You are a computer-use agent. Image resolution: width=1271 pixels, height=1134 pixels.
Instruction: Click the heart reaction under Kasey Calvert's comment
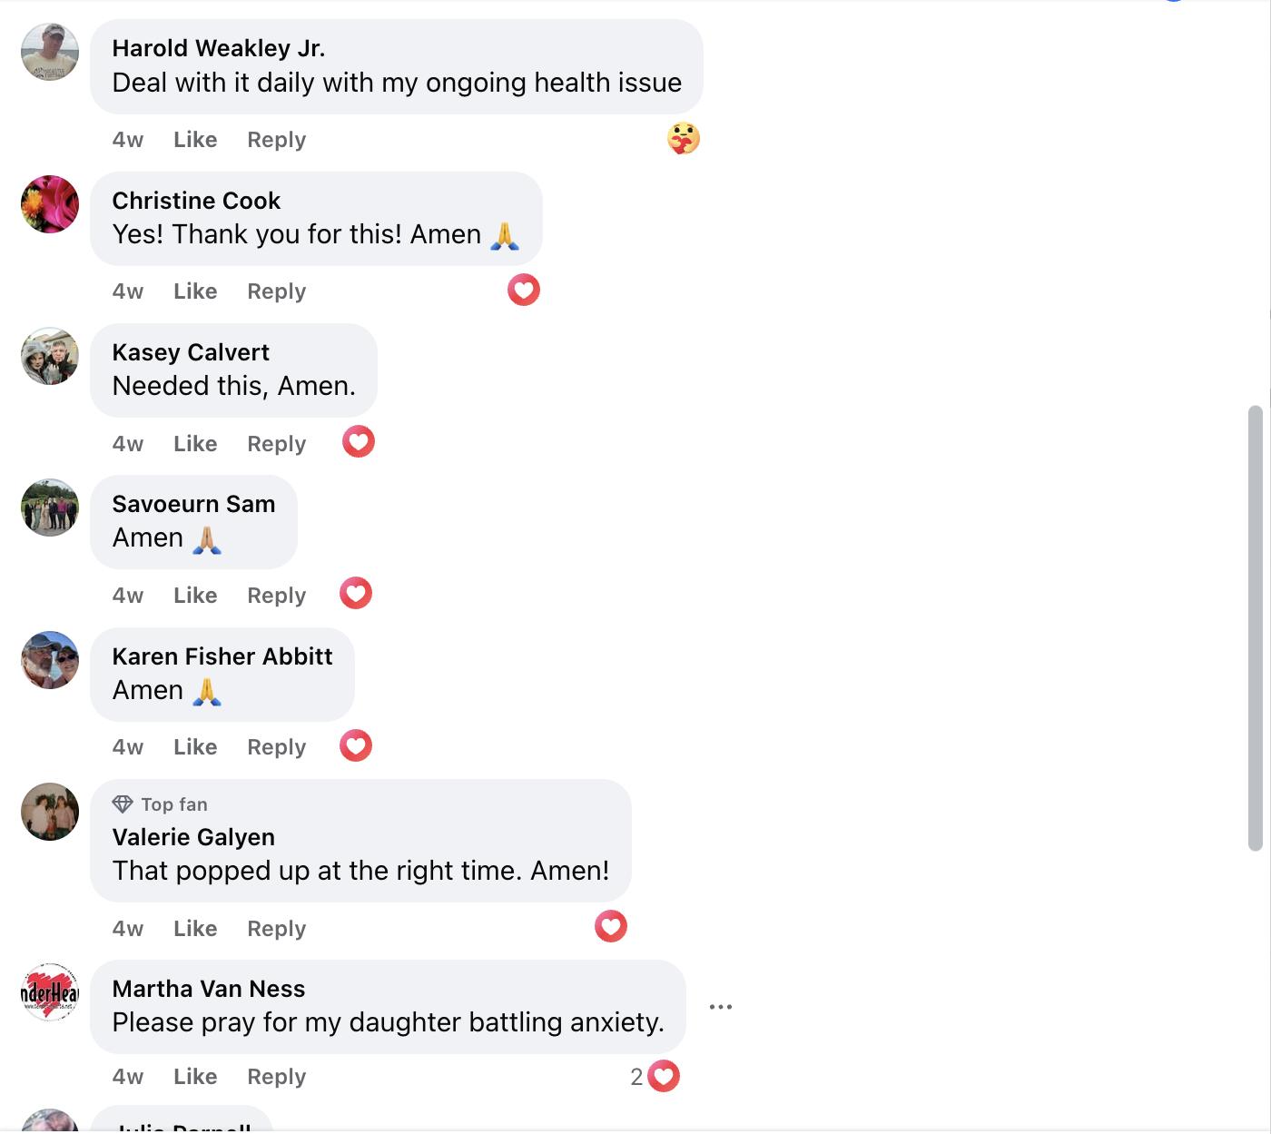[359, 442]
